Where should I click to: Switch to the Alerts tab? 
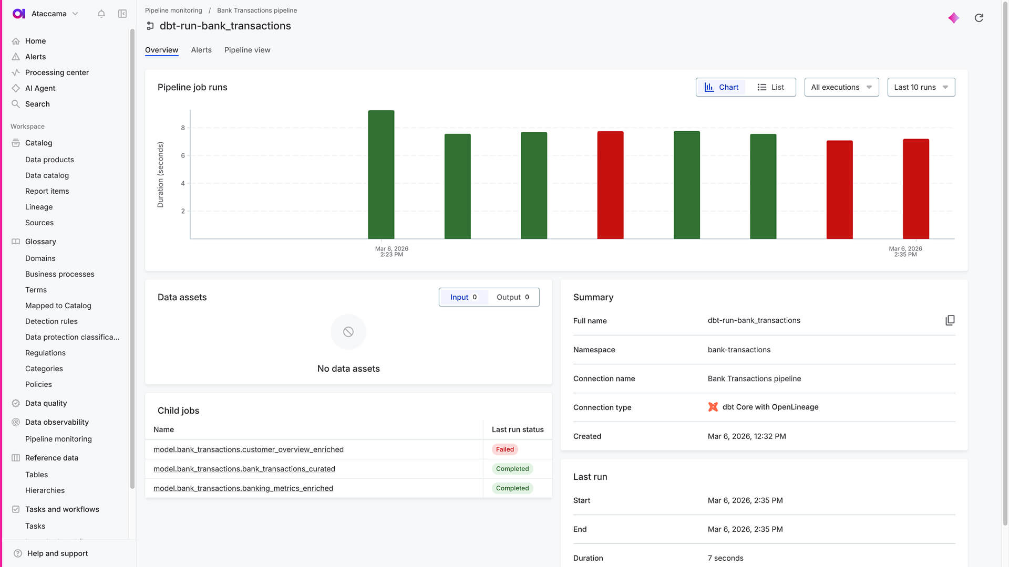coord(201,50)
